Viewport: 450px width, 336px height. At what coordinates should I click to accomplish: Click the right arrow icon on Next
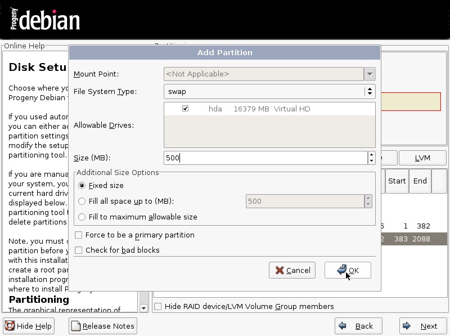pos(407,326)
